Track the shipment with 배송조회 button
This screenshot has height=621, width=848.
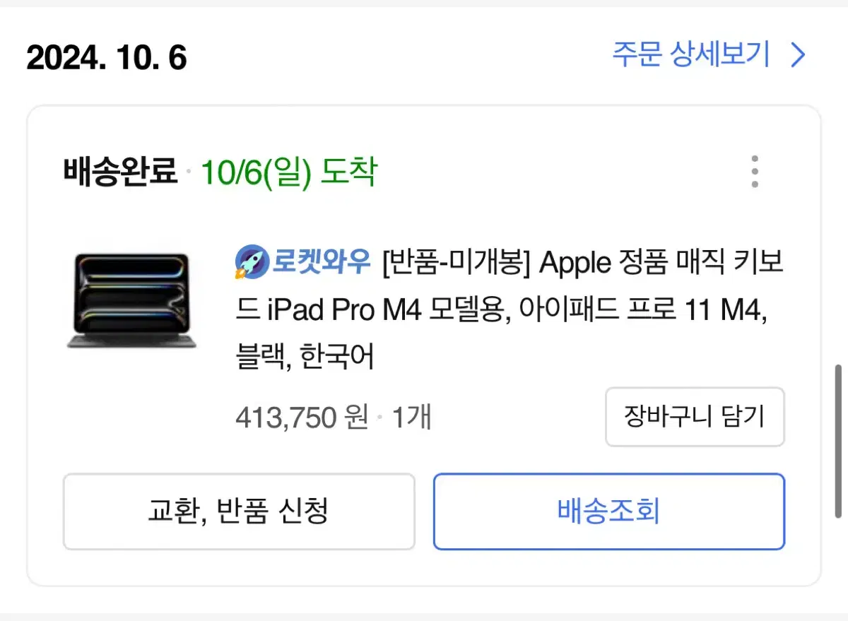point(608,511)
